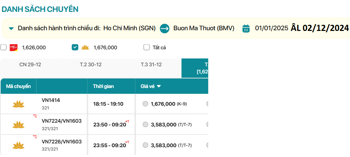Click the Vietjet Air logo in filter
The width and height of the screenshot is (350, 157).
14,48
